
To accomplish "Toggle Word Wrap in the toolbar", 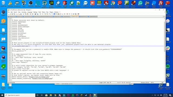I will click(x=50, y=14).
